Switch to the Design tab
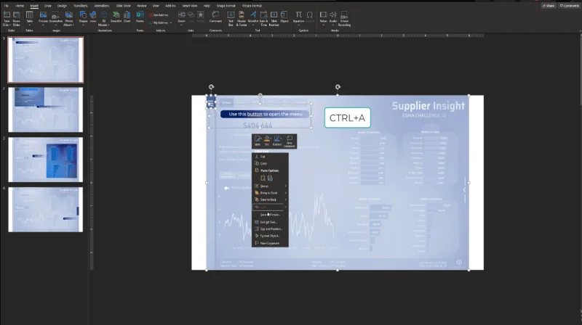The width and height of the screenshot is (582, 325). coord(62,6)
